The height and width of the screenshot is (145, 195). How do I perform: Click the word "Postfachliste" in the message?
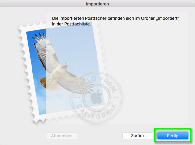click(77, 24)
